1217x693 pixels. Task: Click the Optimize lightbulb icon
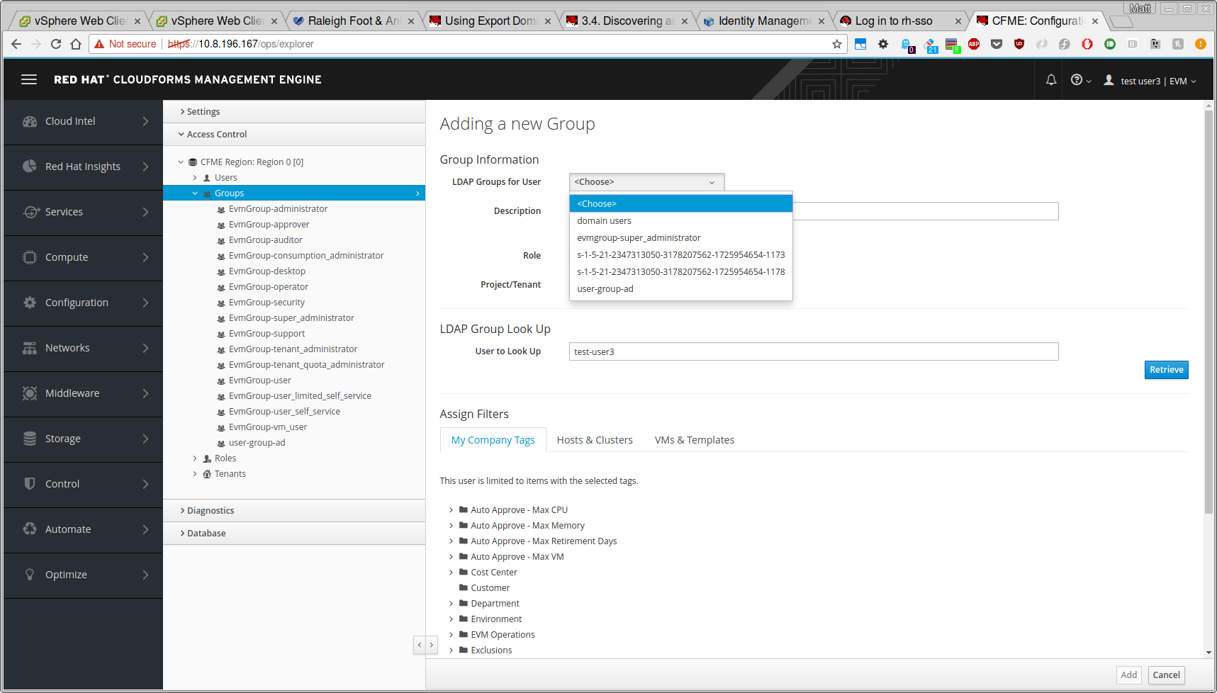(30, 575)
